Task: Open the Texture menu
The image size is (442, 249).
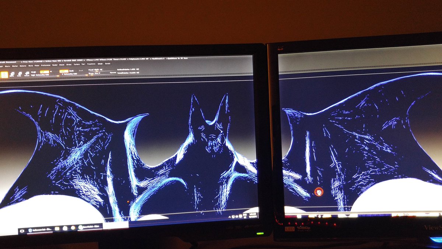Action: (x=77, y=64)
